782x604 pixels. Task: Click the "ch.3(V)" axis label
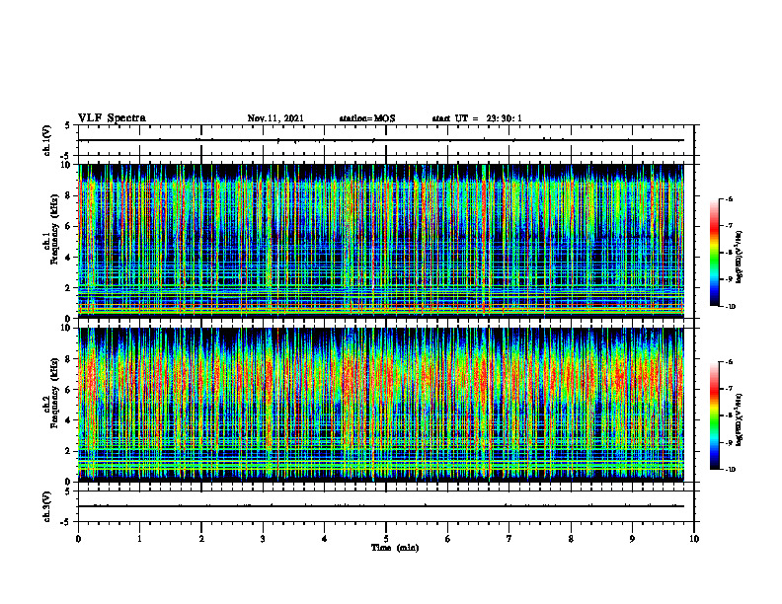click(47, 506)
